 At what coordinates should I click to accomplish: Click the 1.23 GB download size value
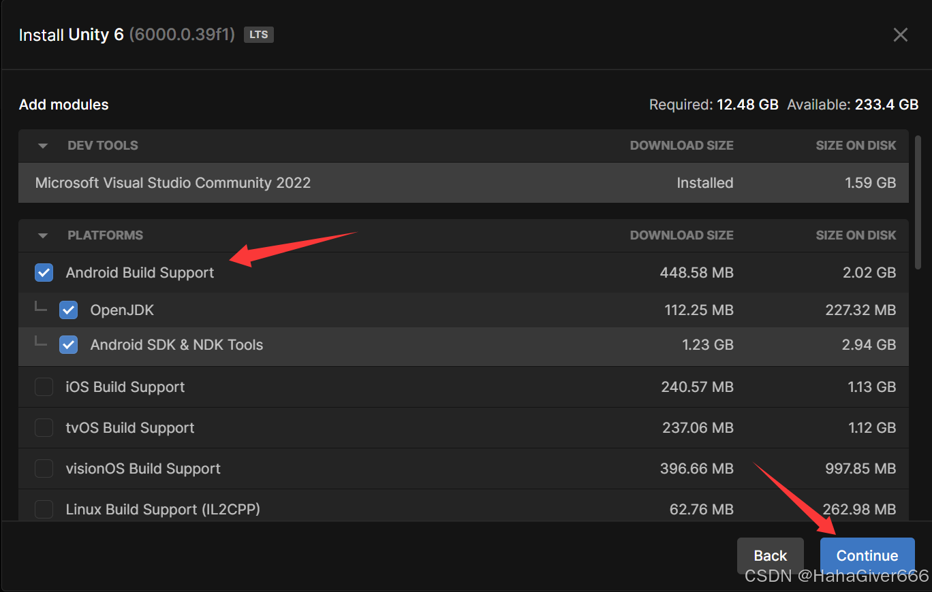(708, 345)
